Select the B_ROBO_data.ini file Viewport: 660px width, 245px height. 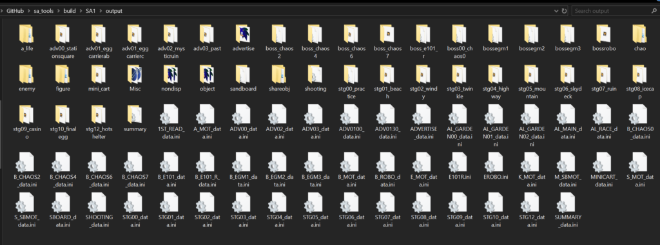click(x=387, y=170)
